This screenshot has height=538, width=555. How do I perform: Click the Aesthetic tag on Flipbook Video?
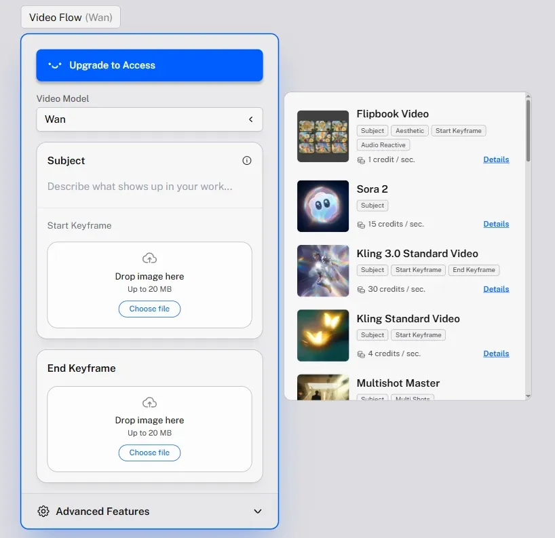(x=410, y=131)
